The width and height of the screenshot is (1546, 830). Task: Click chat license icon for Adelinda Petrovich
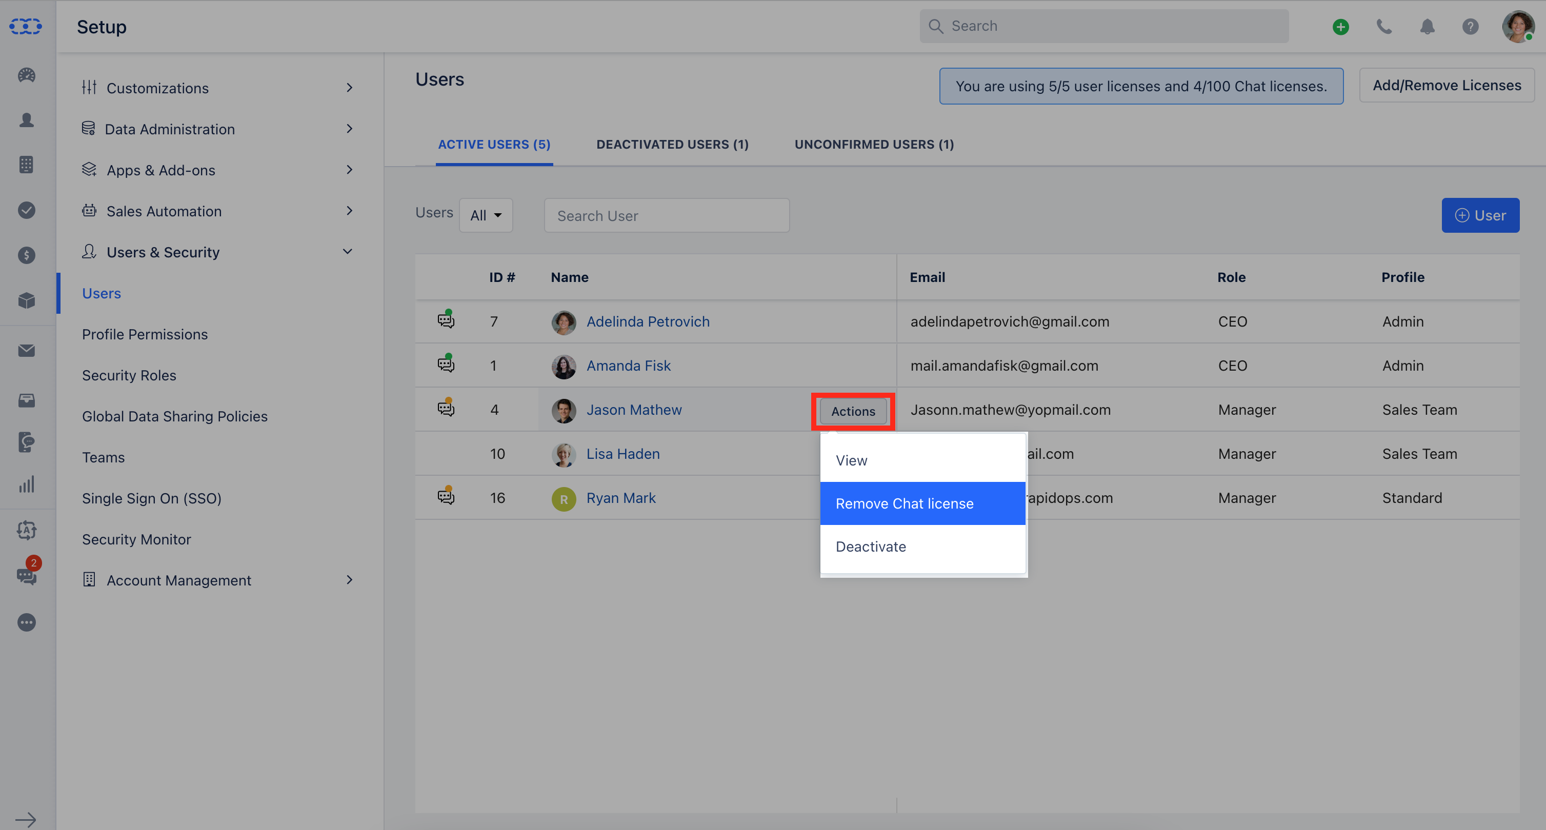tap(446, 319)
